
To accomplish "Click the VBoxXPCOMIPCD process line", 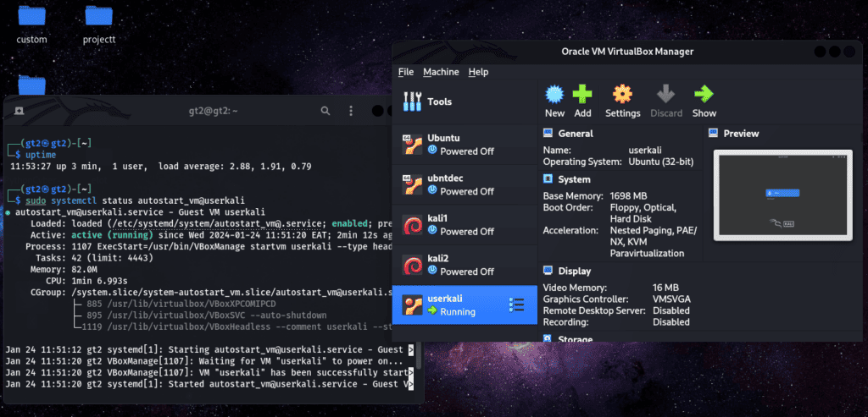I will [181, 304].
